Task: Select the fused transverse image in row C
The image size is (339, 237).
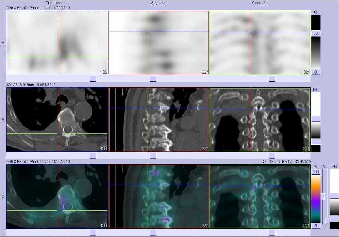Action: point(57,196)
